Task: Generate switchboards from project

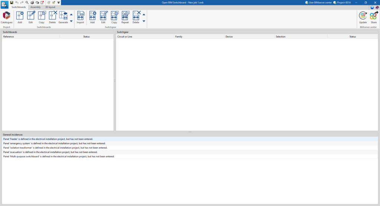Action: click(63, 17)
